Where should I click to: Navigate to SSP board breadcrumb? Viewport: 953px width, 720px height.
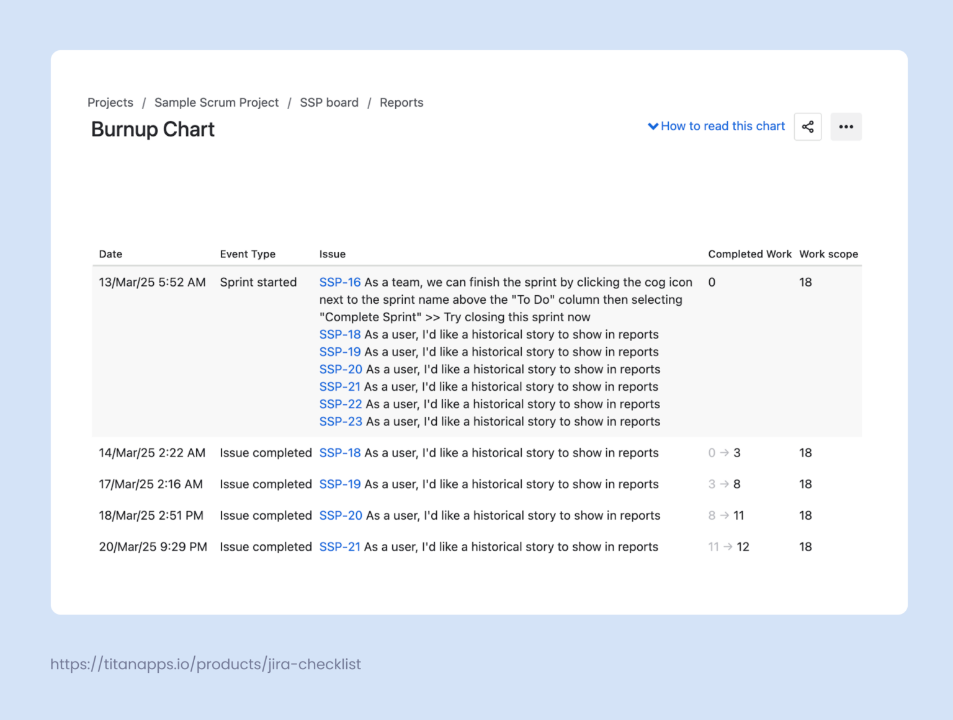329,102
